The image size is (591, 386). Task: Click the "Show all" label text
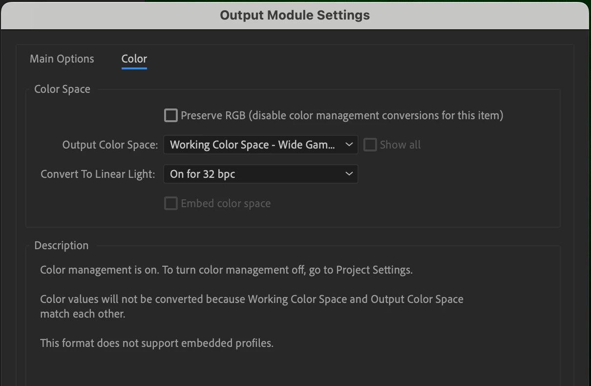click(x=400, y=145)
